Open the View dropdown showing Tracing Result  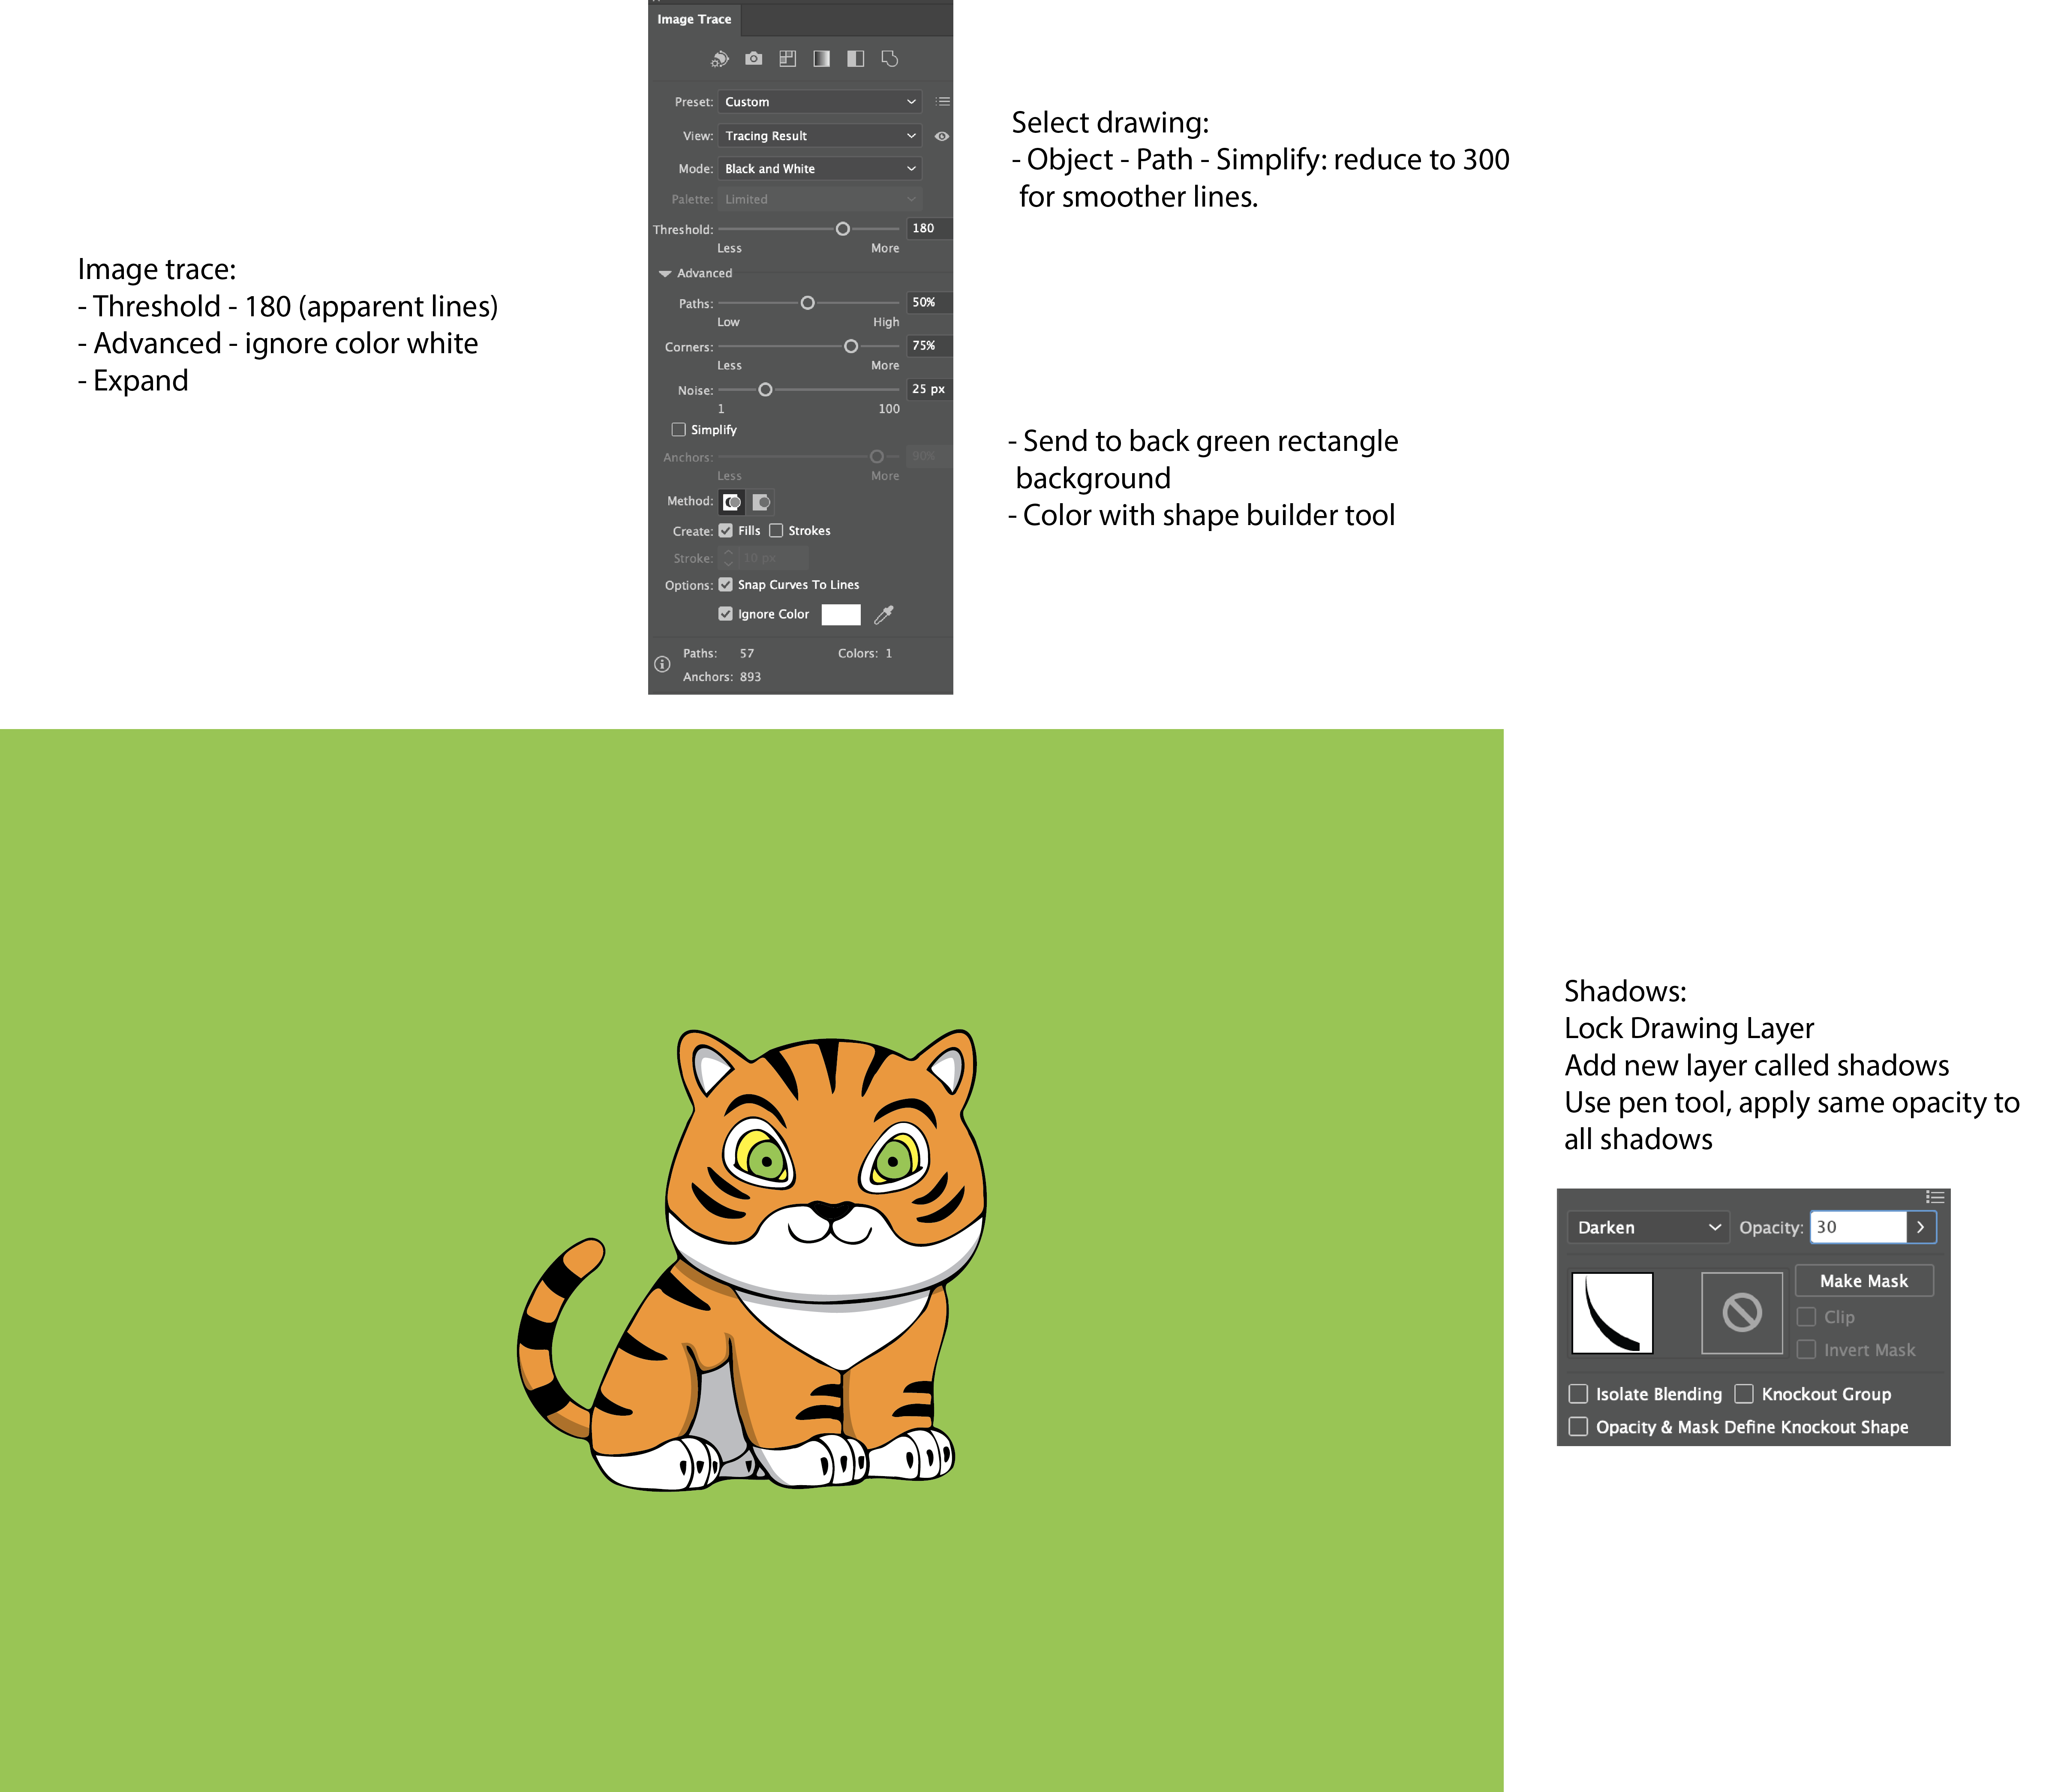(820, 136)
